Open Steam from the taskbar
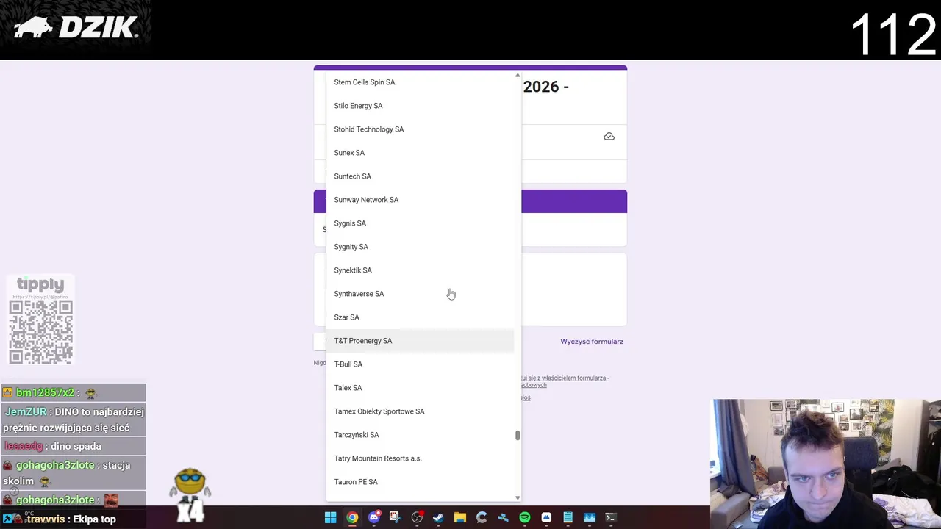The height and width of the screenshot is (529, 941). [438, 517]
